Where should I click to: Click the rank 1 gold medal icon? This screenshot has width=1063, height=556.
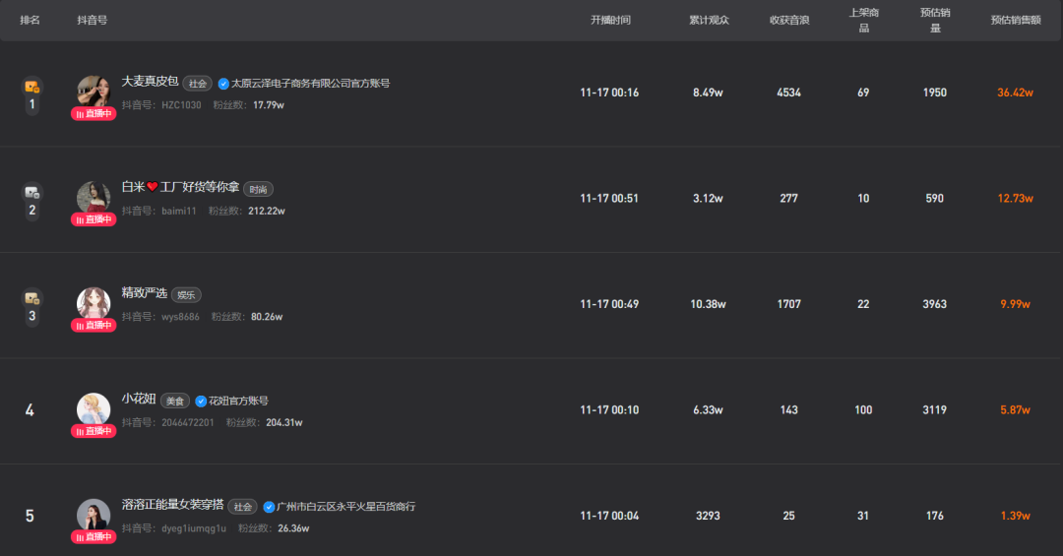(x=31, y=87)
